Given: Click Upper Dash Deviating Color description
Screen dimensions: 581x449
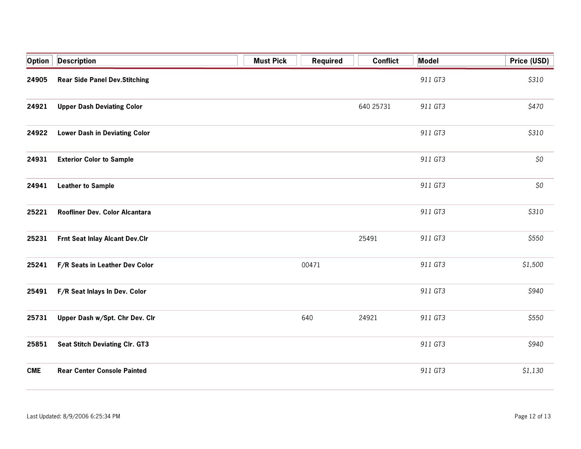Looking at the screenshot, I should click(x=100, y=106).
